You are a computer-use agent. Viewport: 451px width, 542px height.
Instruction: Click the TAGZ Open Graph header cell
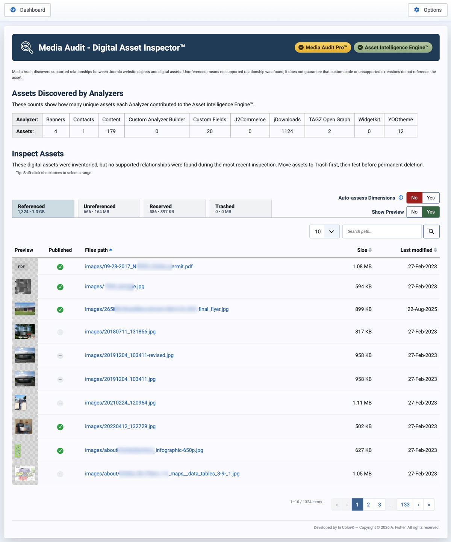point(330,119)
